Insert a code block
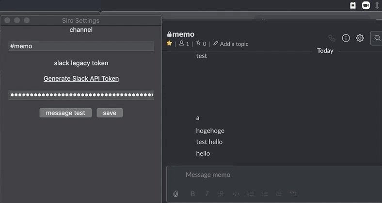382x203 pixels. pyautogui.click(x=293, y=194)
